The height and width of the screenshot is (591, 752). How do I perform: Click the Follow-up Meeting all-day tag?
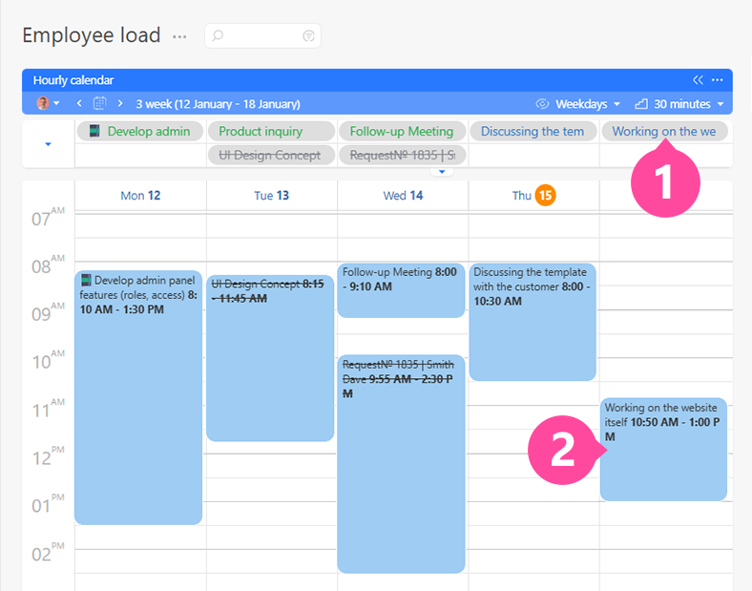pyautogui.click(x=402, y=131)
